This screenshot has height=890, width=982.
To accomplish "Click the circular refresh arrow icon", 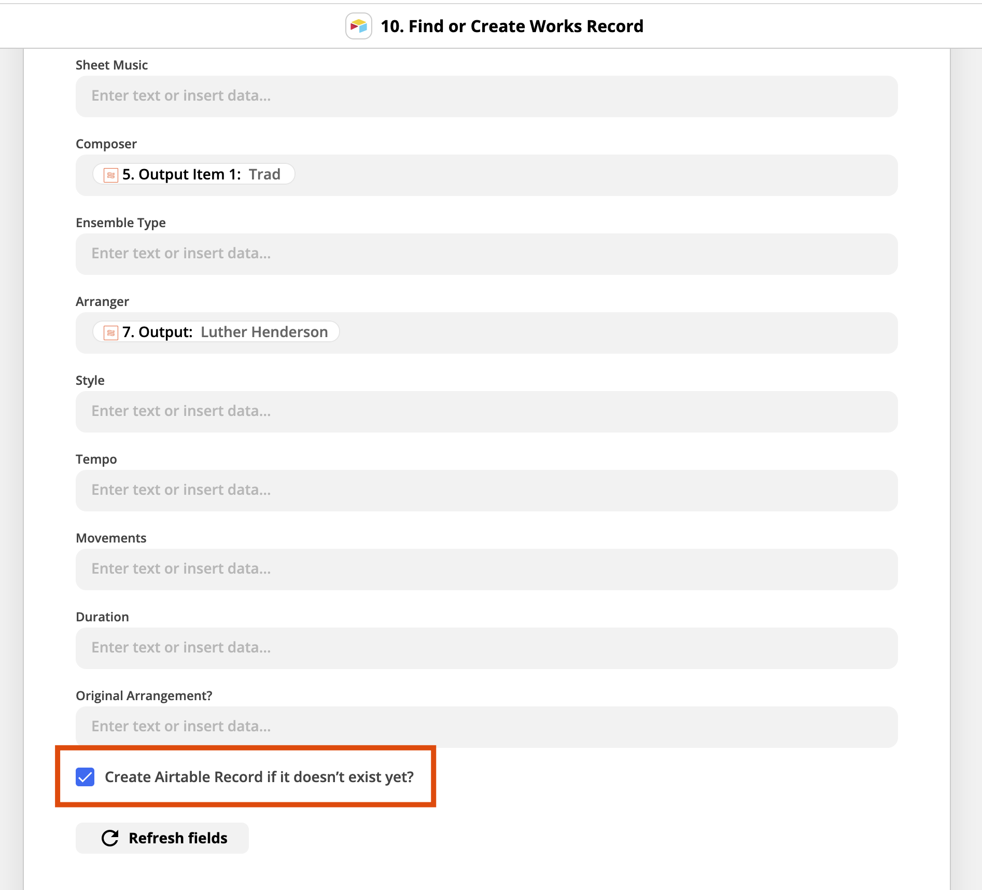I will click(x=110, y=838).
